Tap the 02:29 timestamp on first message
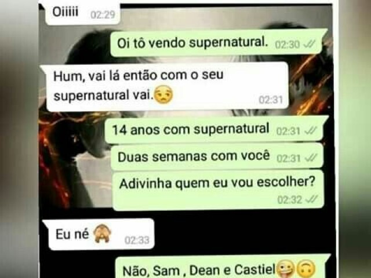The width and height of the screenshot is (371, 278). 103,15
